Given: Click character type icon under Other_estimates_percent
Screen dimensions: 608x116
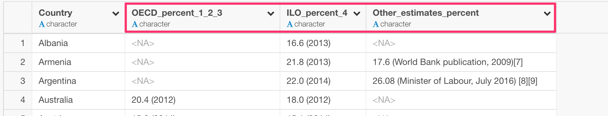Looking at the screenshot, I should [x=376, y=24].
